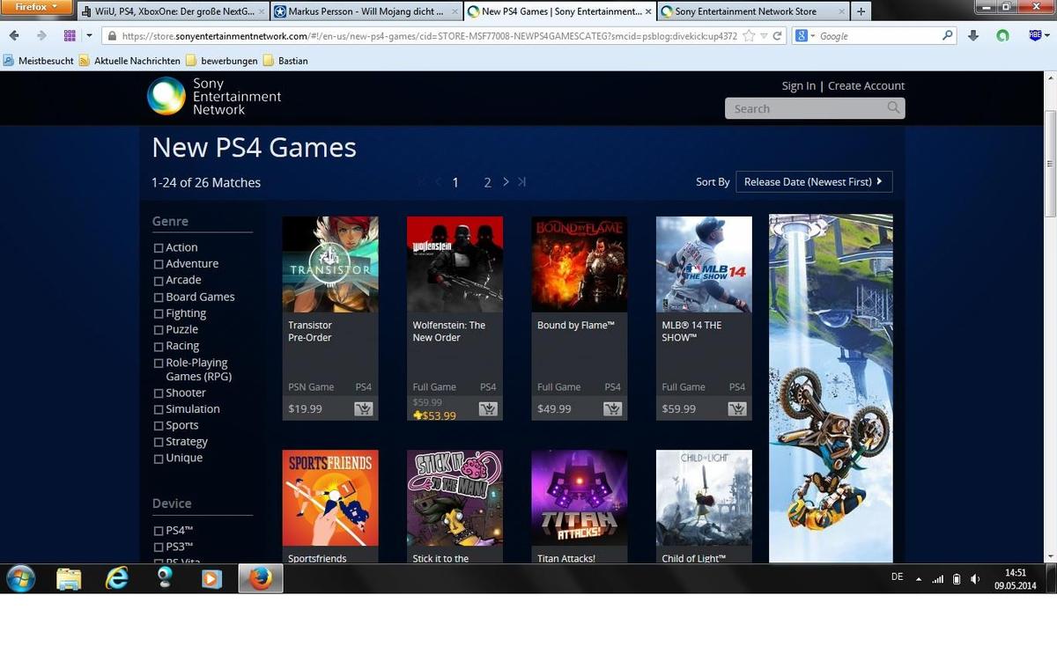Check the Shooter genre filter
Screen dimensions: 1057x661
(x=159, y=393)
